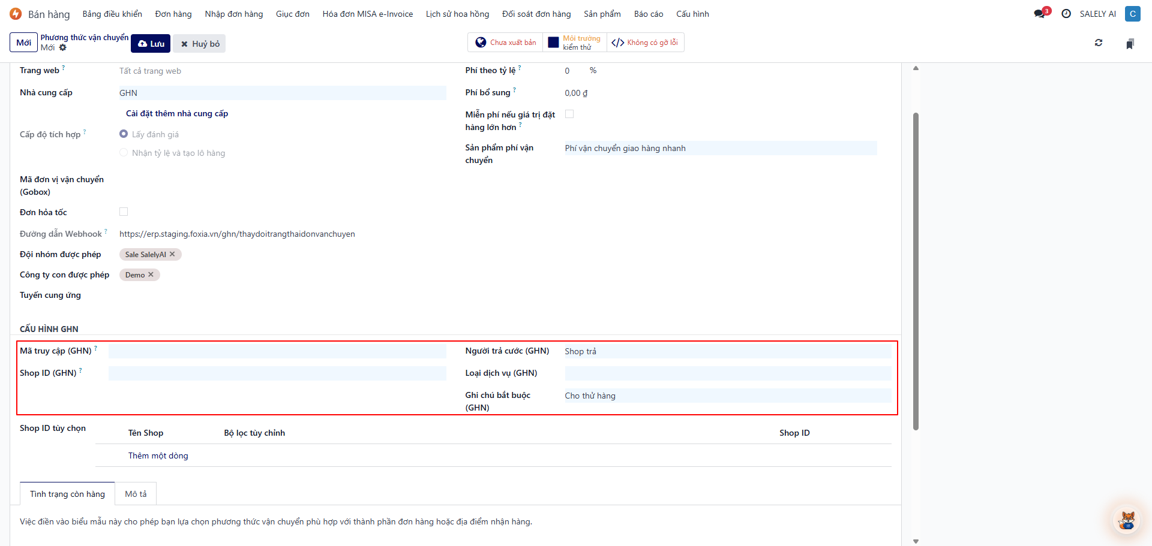Screen dimensions: 1152x546
Task: Click the clock activities icon
Action: [1066, 14]
